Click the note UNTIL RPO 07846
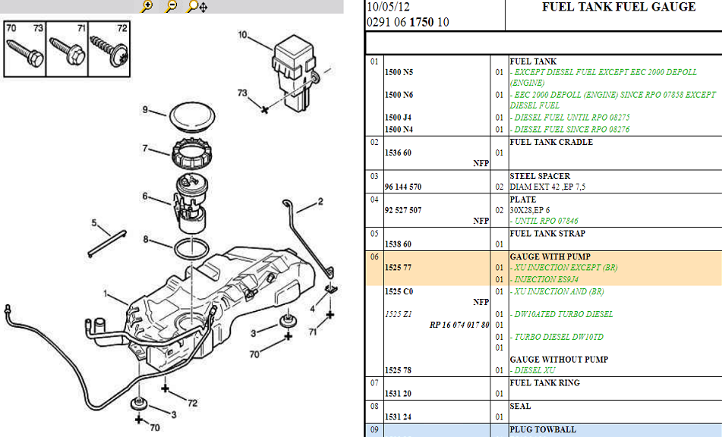The height and width of the screenshot is (437, 722). 544,221
